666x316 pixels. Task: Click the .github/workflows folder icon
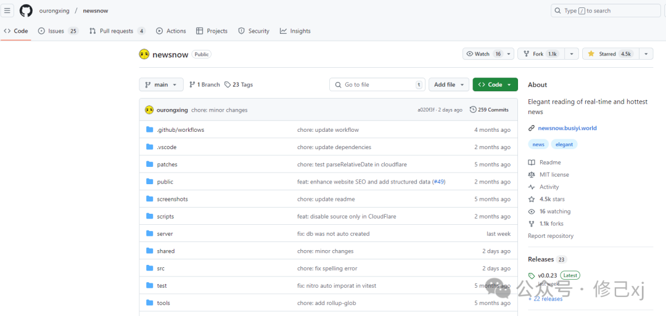coord(149,129)
